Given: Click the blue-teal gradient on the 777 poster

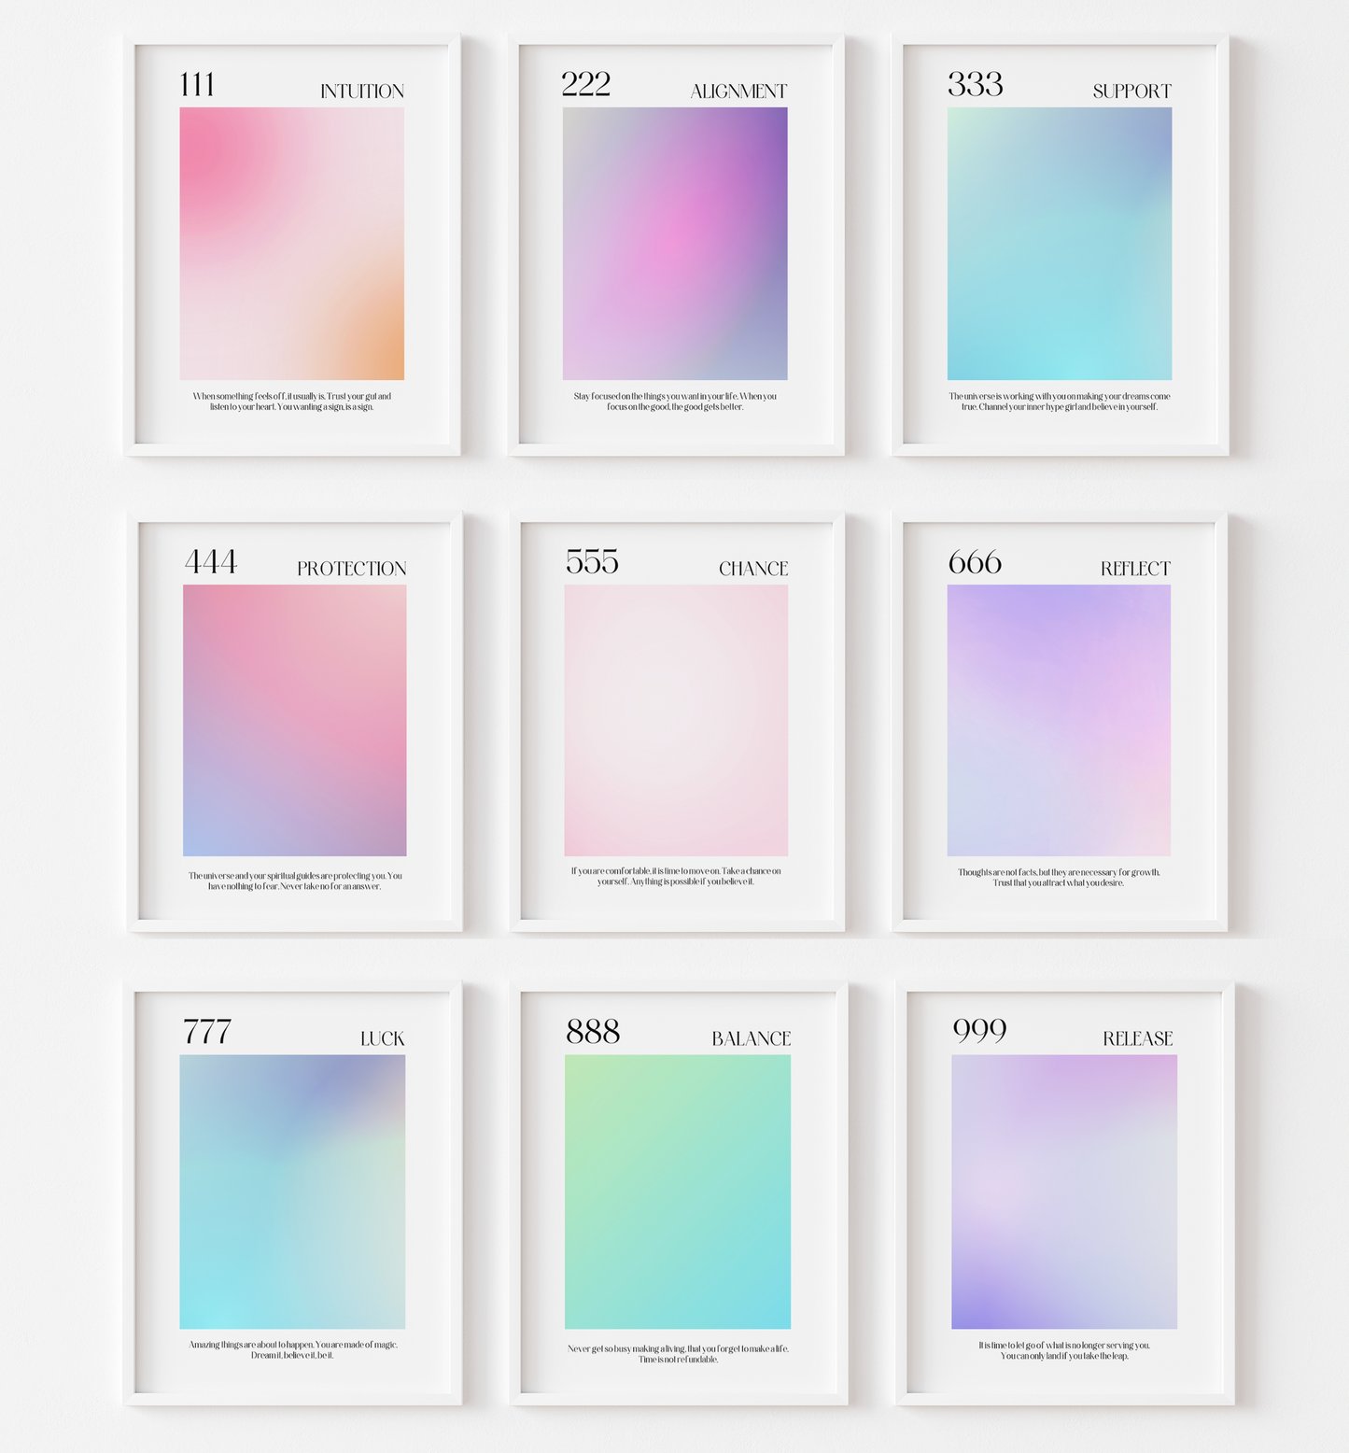Looking at the screenshot, I should point(292,1192).
